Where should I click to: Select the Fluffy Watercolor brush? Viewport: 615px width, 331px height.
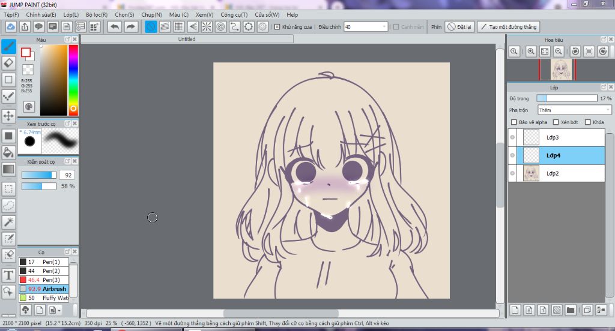tap(44, 297)
